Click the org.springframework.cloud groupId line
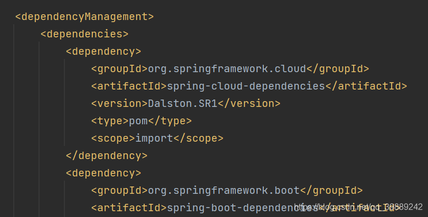428x217 pixels. 230,69
